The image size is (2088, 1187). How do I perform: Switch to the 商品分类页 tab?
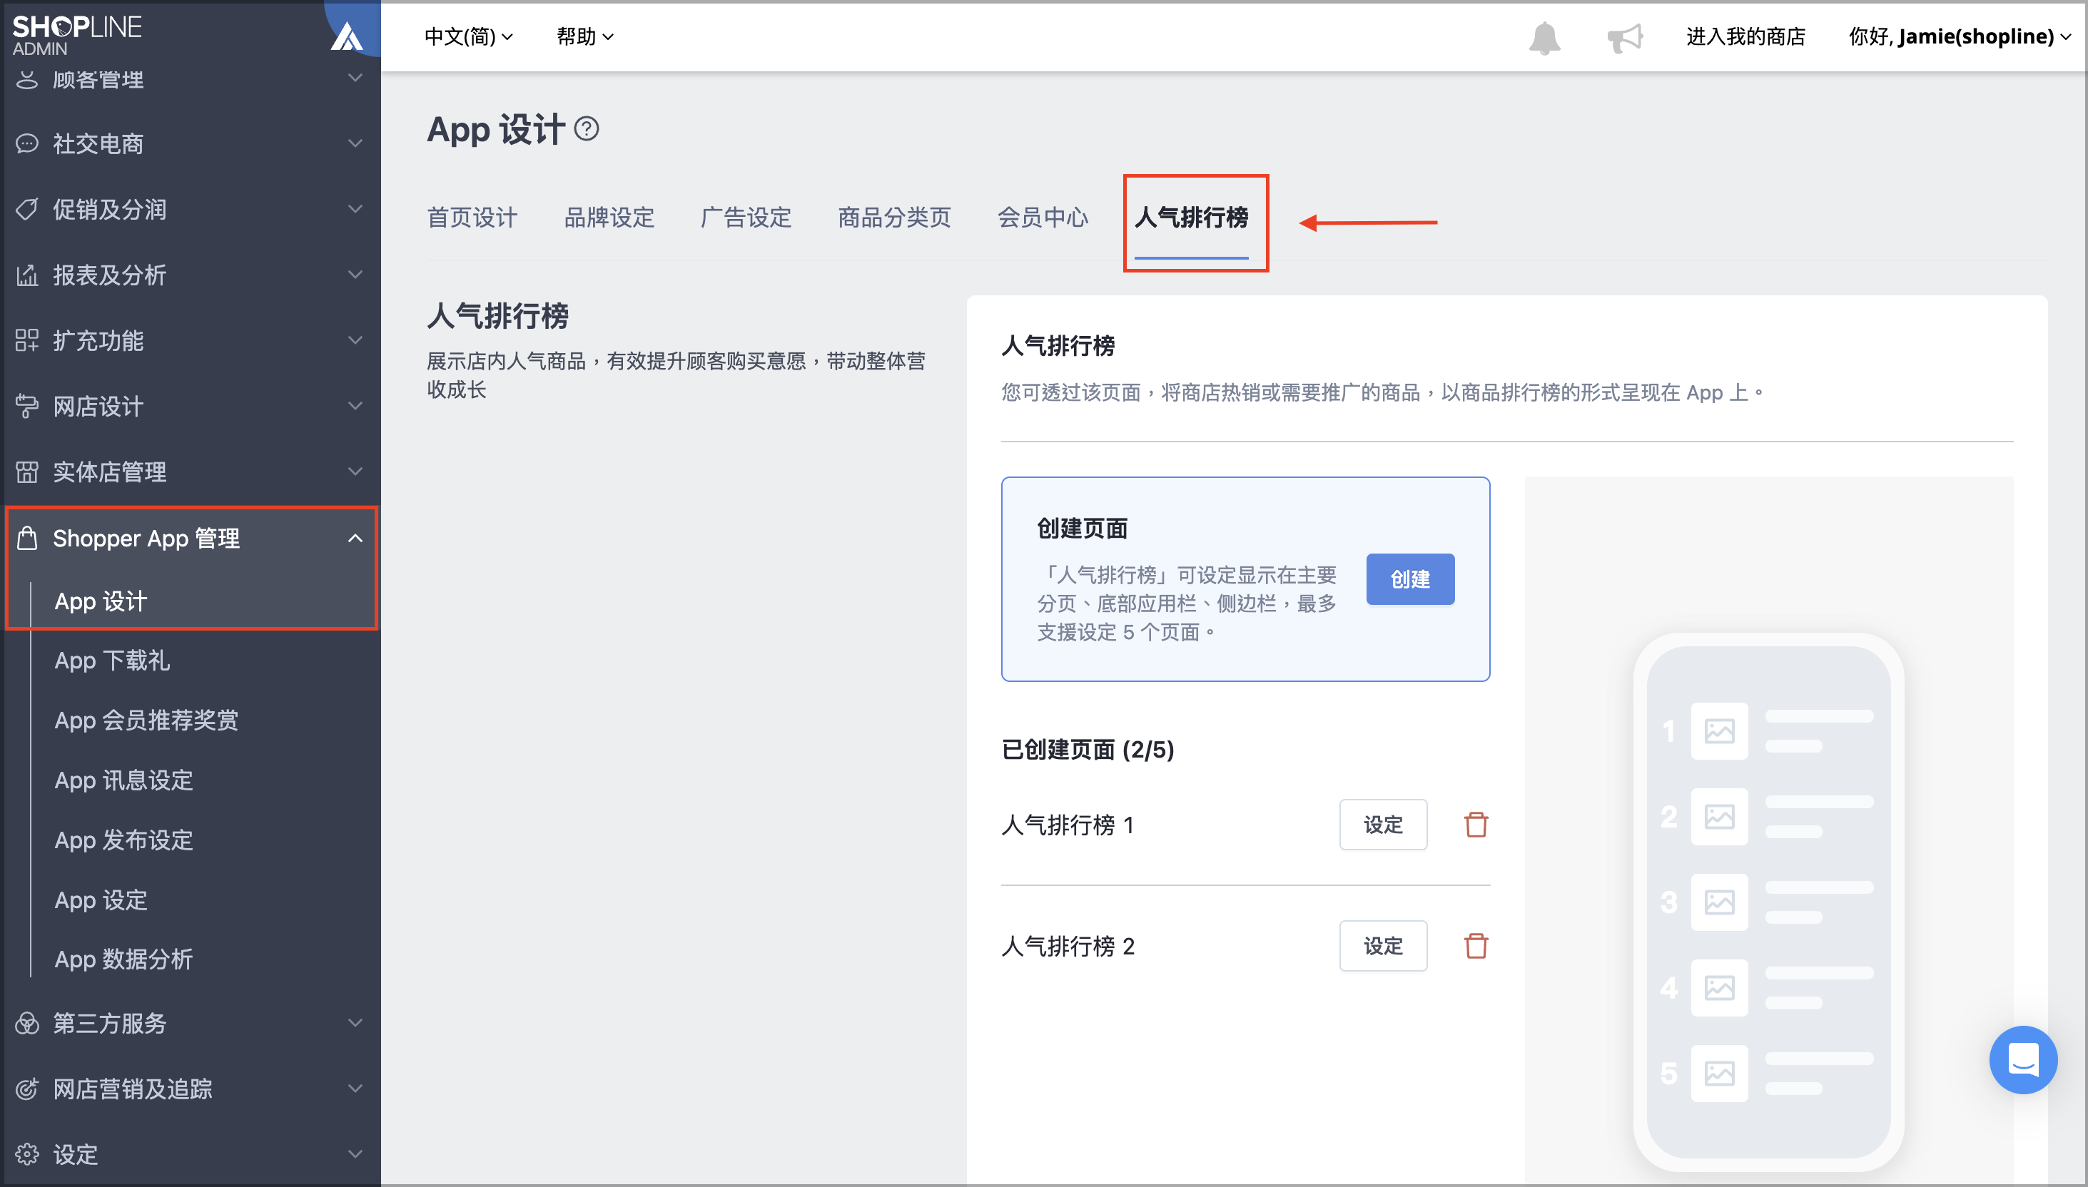(894, 218)
